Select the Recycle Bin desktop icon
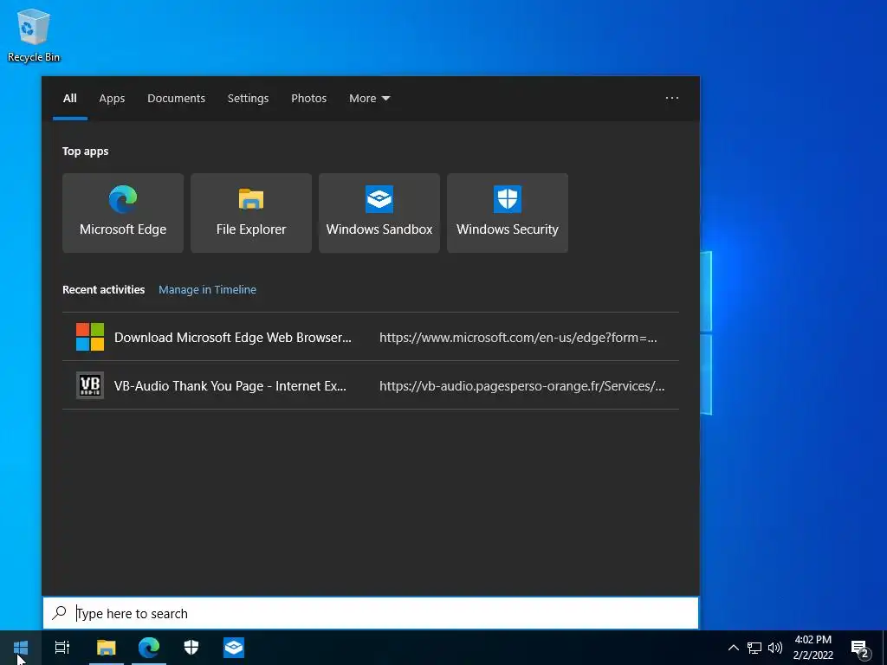Screen dimensions: 887x665 pyautogui.click(x=34, y=36)
